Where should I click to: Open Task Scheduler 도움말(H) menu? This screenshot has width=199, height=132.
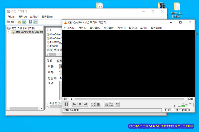[x=47, y=17]
